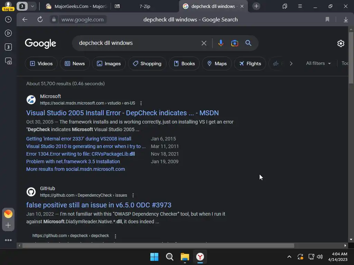Image resolution: width=354 pixels, height=265 pixels.
Task: Open the video player sidebar icon
Action: click(x=8, y=33)
